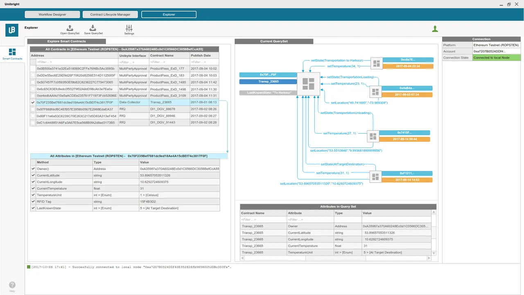Uncheck the Owner() attribute checkbox
Viewport: 524px width, 295px height.
coord(33,169)
